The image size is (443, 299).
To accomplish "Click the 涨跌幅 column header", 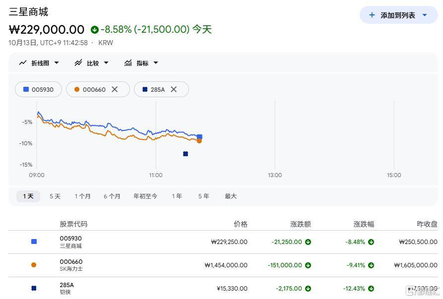I will click(x=364, y=224).
